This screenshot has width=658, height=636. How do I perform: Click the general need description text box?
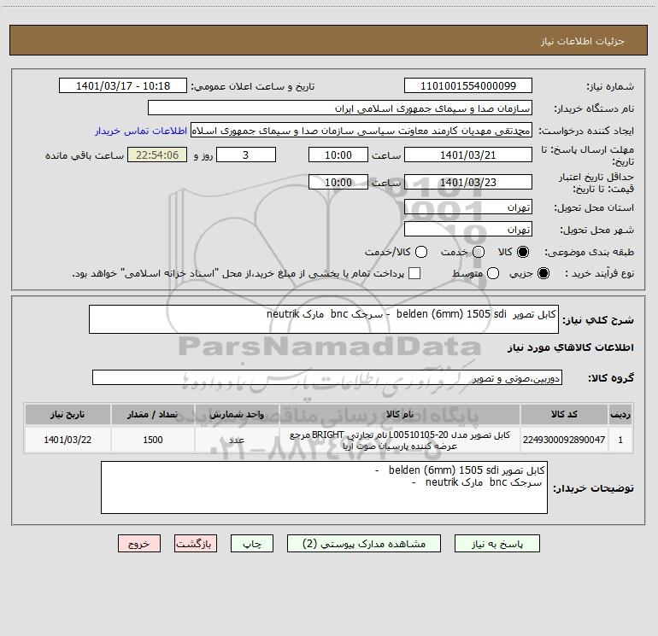point(324,319)
